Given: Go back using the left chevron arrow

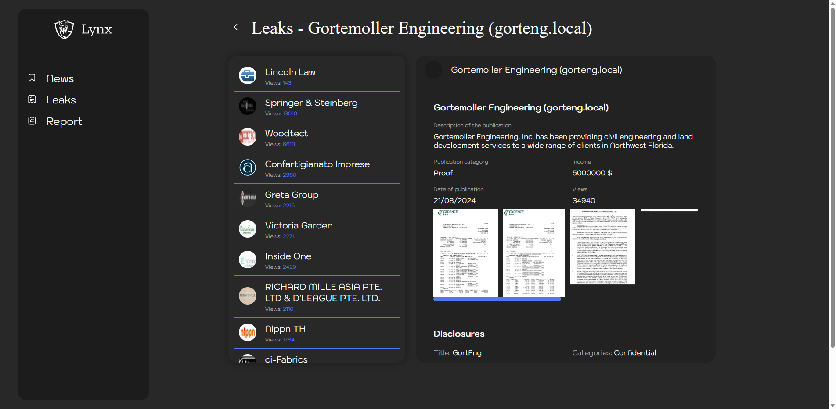Looking at the screenshot, I should 236,27.
